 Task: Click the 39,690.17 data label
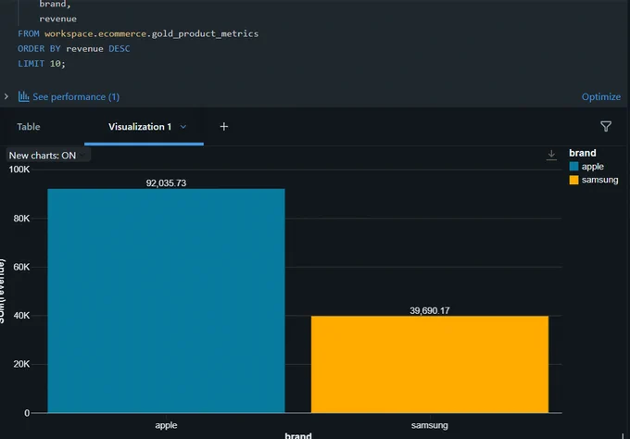[x=430, y=310]
